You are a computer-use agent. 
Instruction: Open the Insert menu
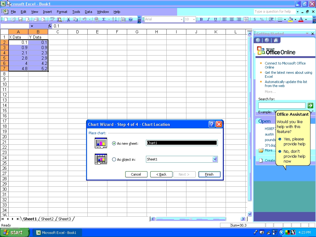coord(47,12)
